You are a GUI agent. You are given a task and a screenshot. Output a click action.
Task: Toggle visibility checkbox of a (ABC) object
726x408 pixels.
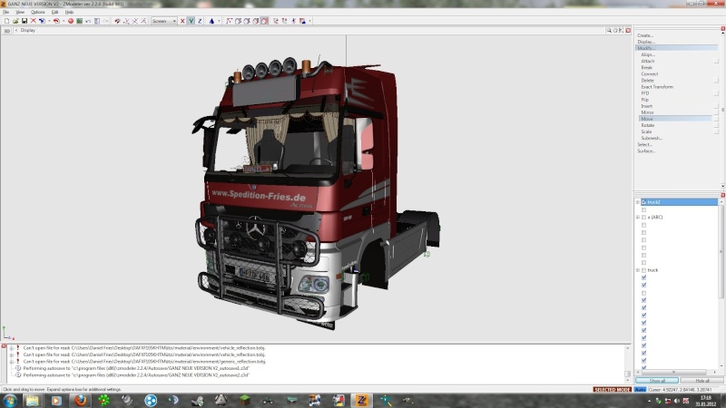tap(643, 217)
